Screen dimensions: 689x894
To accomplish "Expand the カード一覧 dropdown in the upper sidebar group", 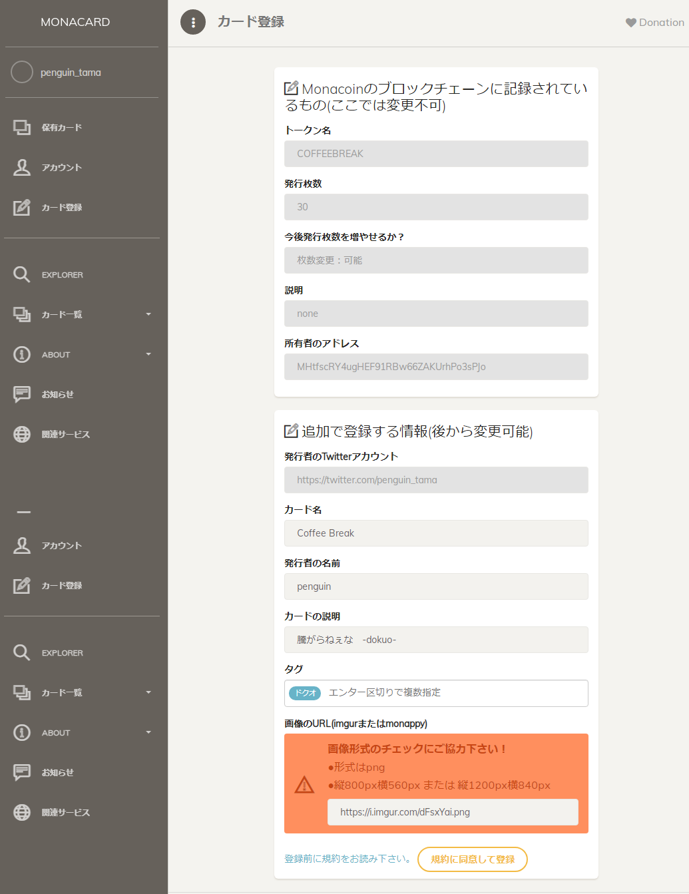I will [148, 314].
